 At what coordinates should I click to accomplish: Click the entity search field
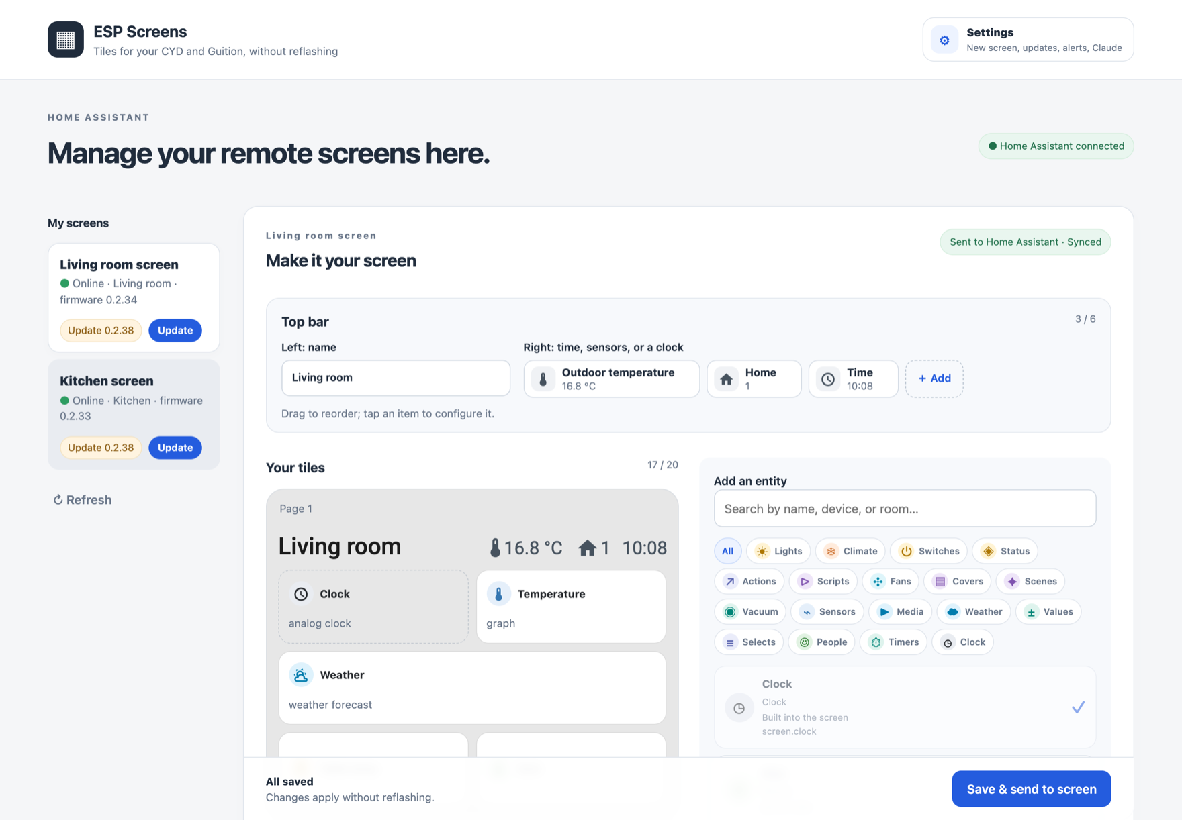click(905, 509)
